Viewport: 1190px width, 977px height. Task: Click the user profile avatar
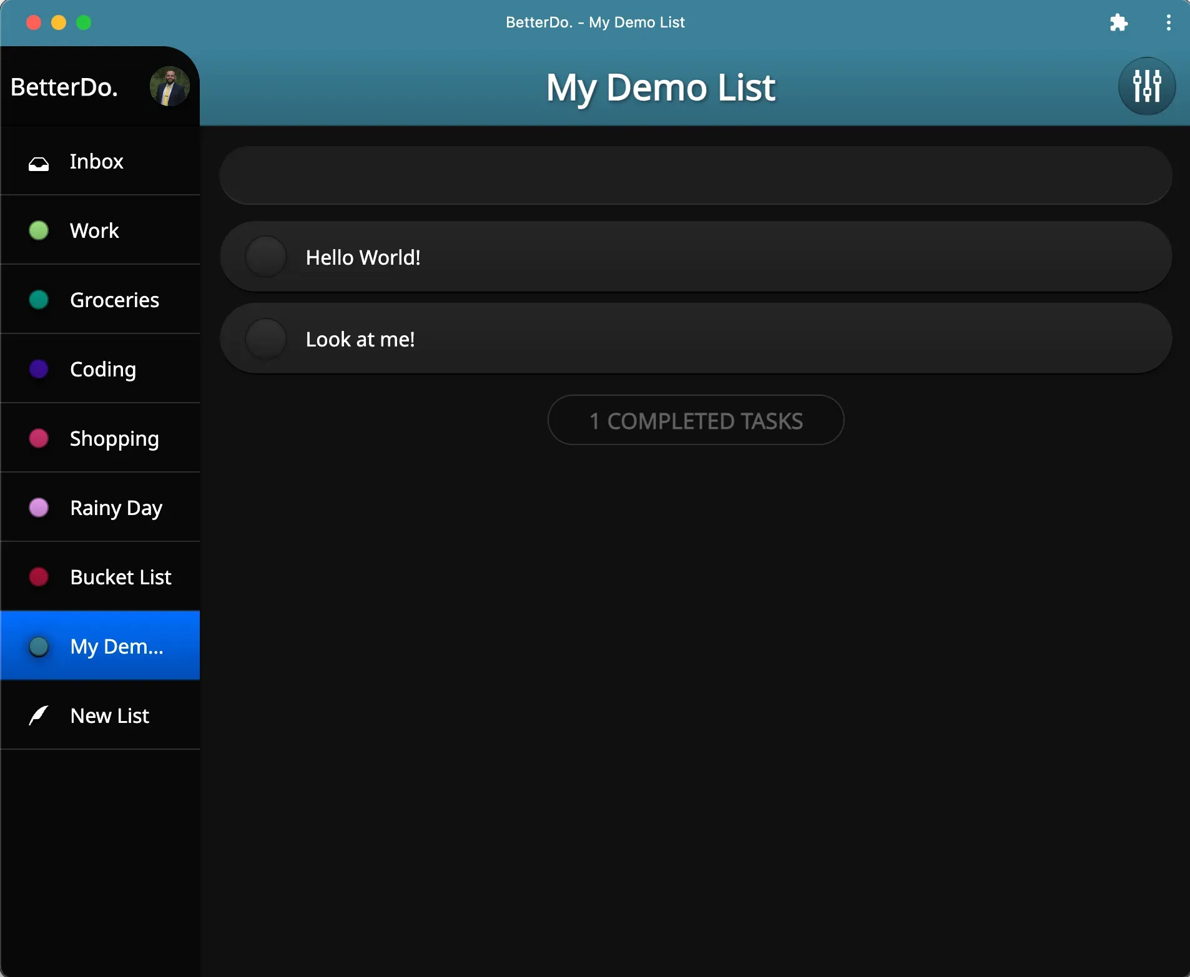point(169,86)
